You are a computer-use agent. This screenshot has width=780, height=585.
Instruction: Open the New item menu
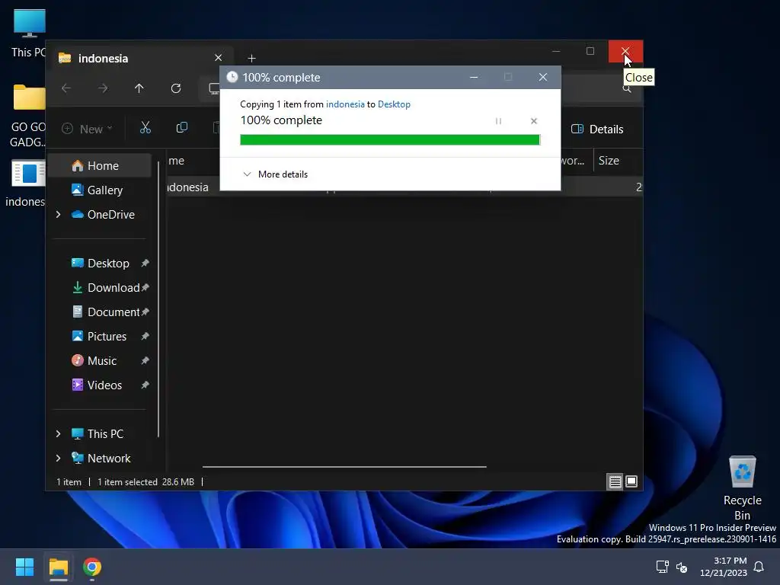click(x=87, y=129)
